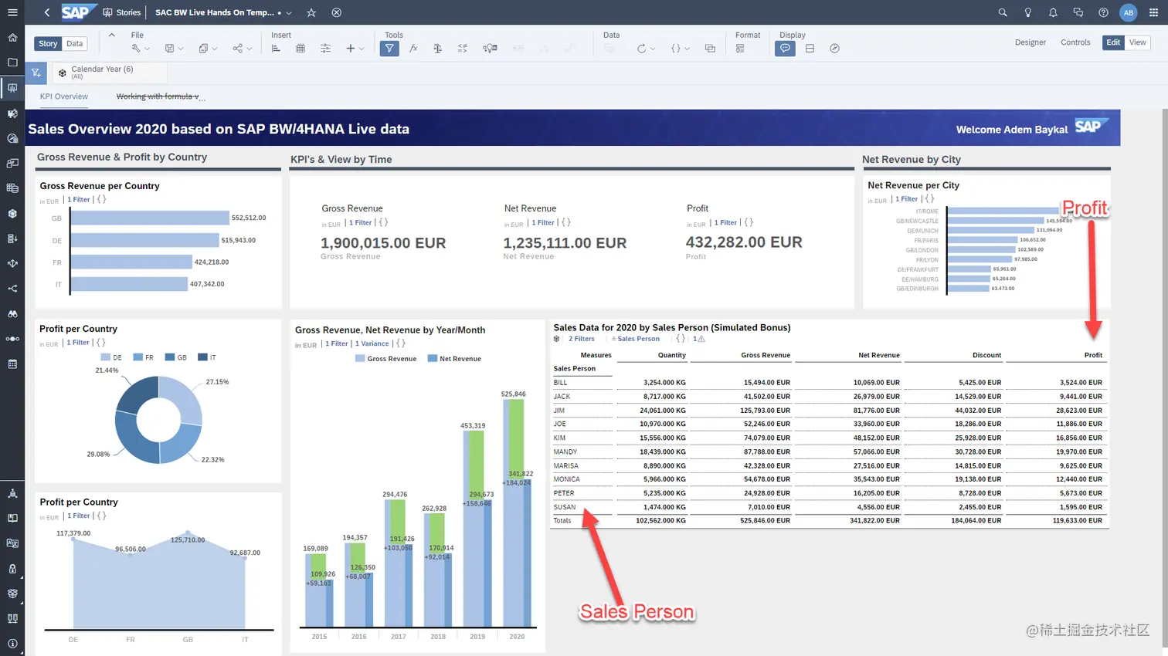Click the Profit column header in table

pyautogui.click(x=1093, y=355)
